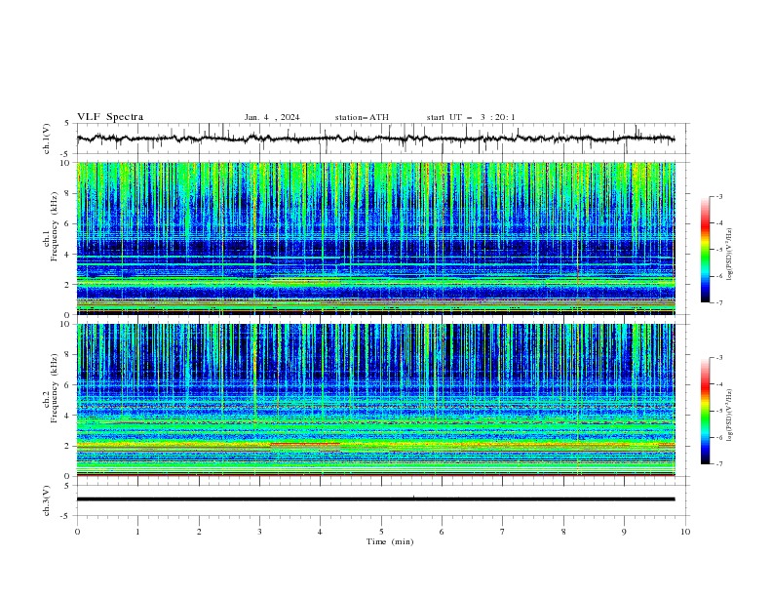
Task: Click time axis tick label "7"
Action: pyautogui.click(x=503, y=532)
